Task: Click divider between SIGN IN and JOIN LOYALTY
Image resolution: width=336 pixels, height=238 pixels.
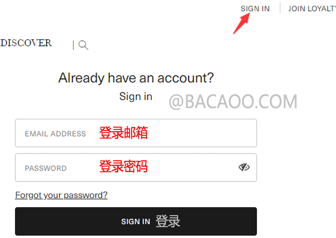Action: pos(280,8)
